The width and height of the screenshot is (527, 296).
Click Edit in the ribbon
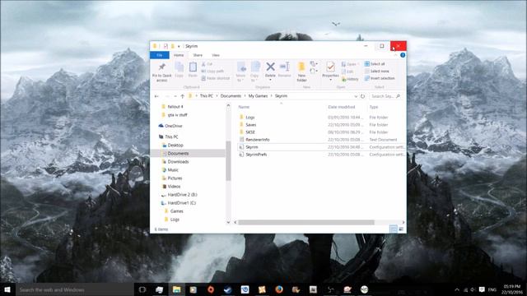point(347,72)
